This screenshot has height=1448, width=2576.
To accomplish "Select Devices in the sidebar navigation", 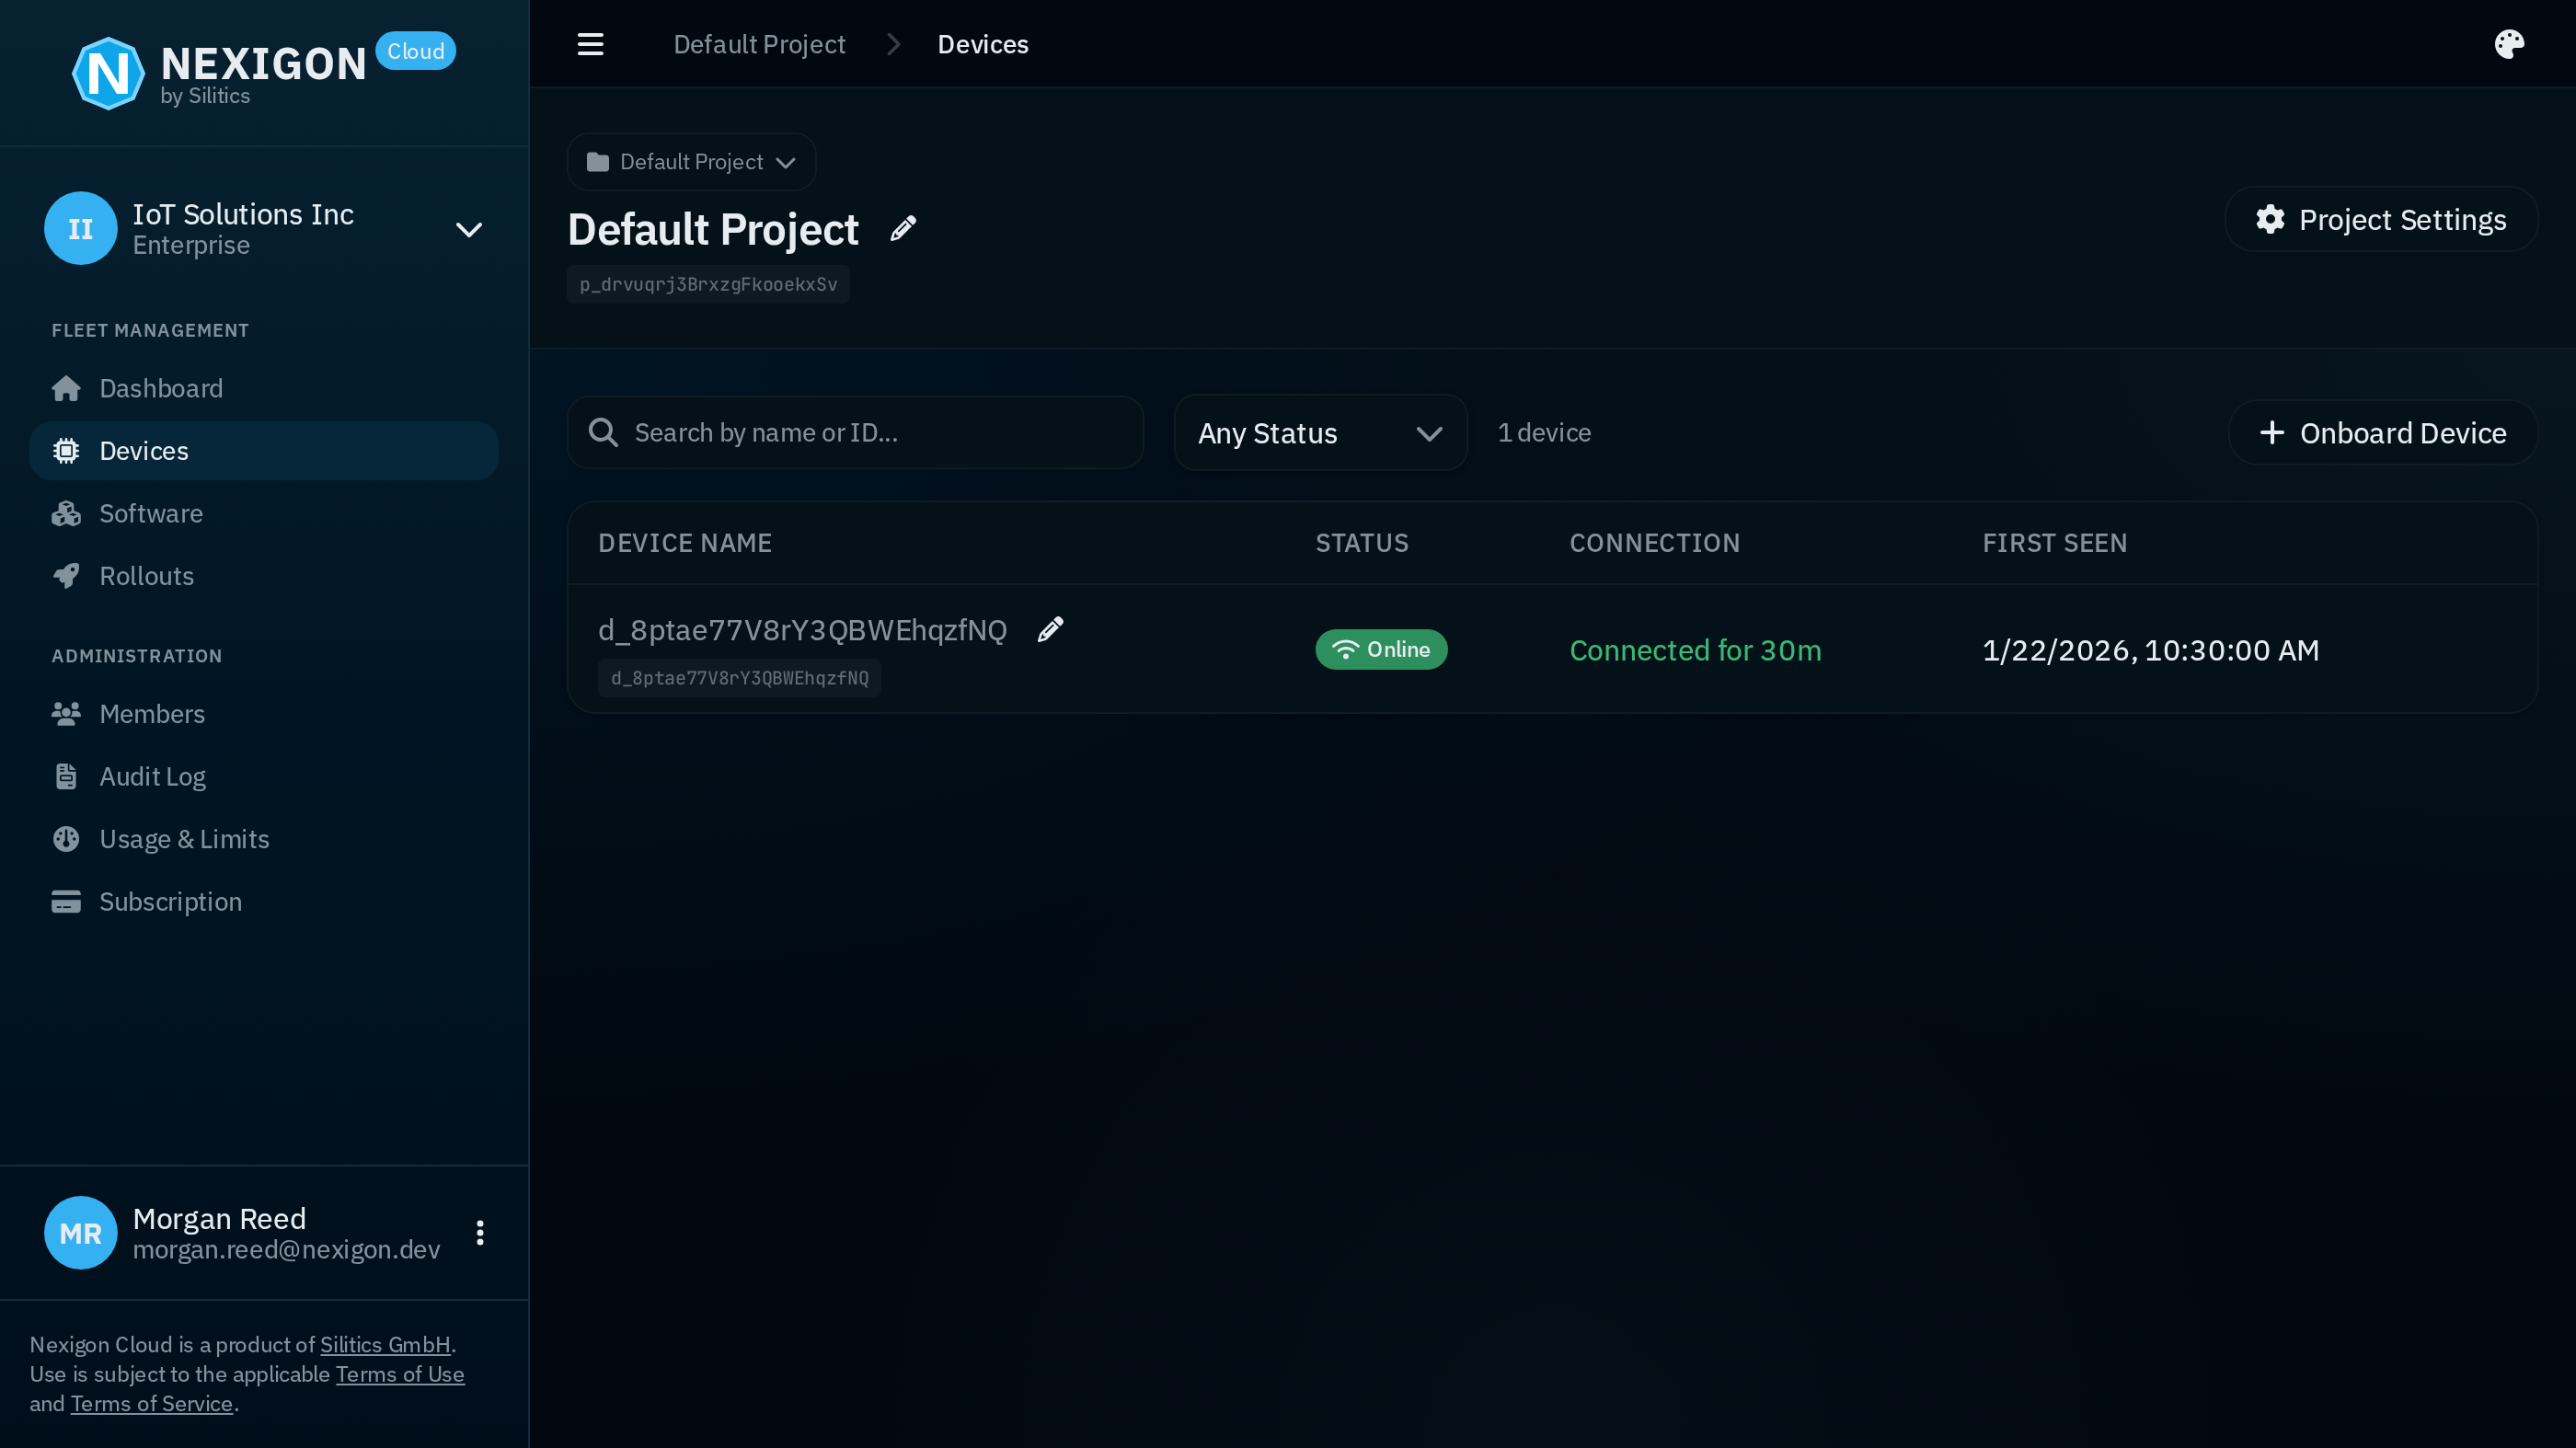I will coord(143,450).
